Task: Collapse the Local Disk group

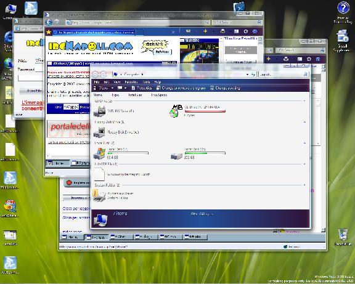Action: (x=304, y=143)
